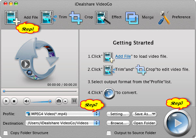Open the Effect magic wand icon
196x138 pixels.
[103, 18]
